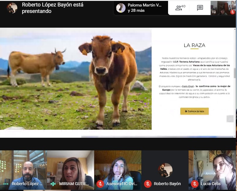Screen dimensions: 237x191
Task: Select MIRIAM GUTIE... video tile
Action: point(71,170)
